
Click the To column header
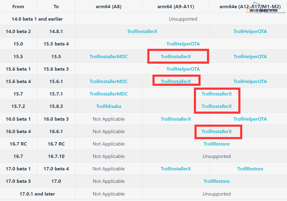click(x=56, y=7)
